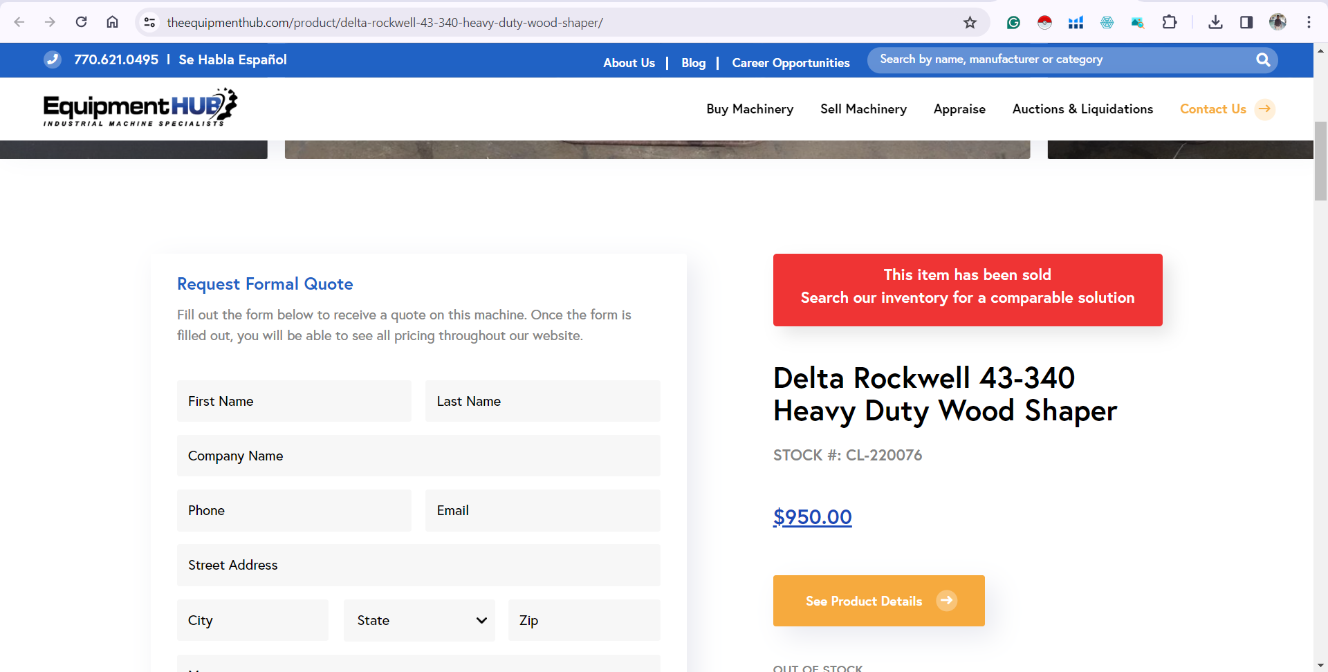Toggle browser side panel icon

(1246, 22)
